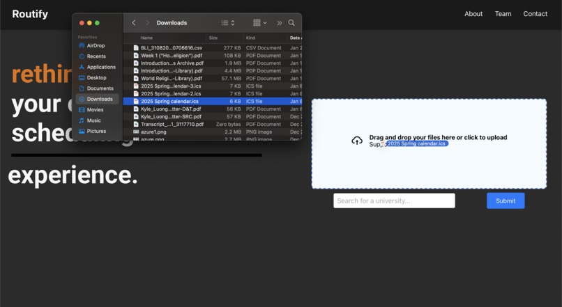Minimize Finder with yellow button
562x307 pixels.
(x=89, y=23)
